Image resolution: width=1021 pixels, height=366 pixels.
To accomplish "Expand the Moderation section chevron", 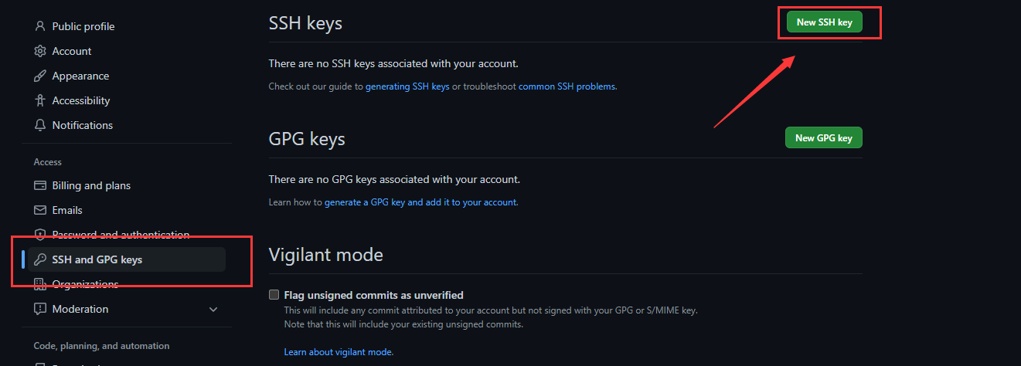I will (x=213, y=310).
